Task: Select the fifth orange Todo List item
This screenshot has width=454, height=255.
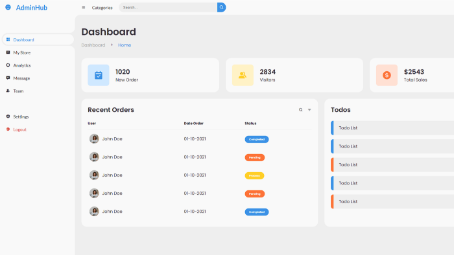Action: [x=392, y=201]
